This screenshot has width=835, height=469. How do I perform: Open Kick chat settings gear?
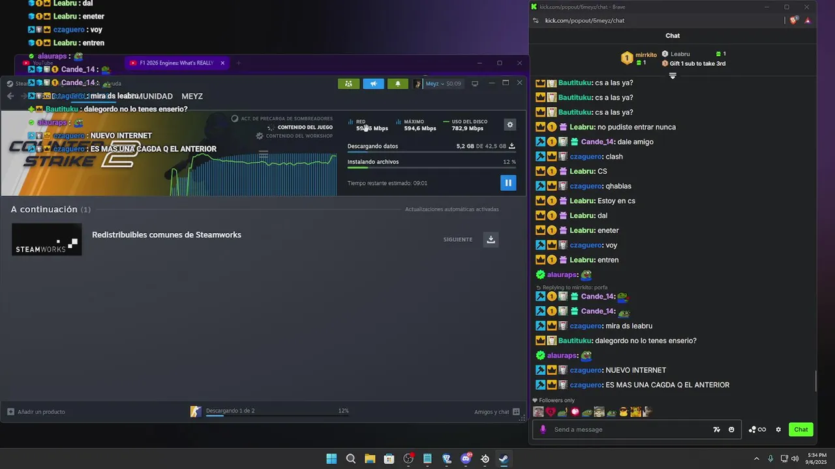point(778,429)
